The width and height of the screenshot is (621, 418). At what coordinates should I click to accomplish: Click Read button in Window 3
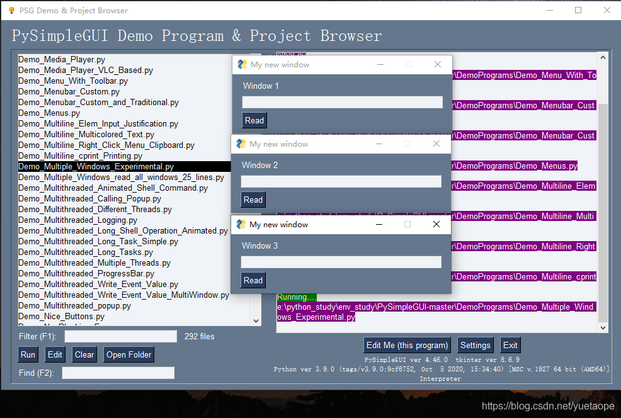pos(253,280)
